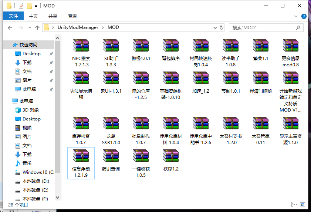Go forward with the forward arrow
This screenshot has height=212, width=311.
21,28
